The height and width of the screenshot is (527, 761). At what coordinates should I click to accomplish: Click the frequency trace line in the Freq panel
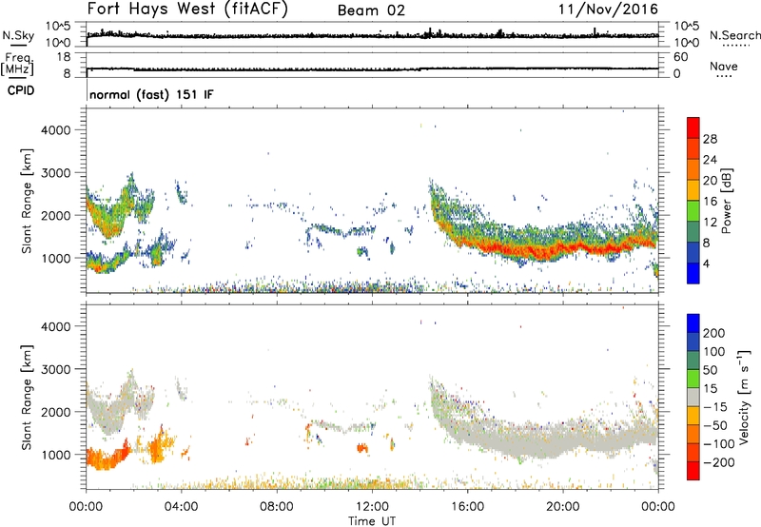(372, 69)
